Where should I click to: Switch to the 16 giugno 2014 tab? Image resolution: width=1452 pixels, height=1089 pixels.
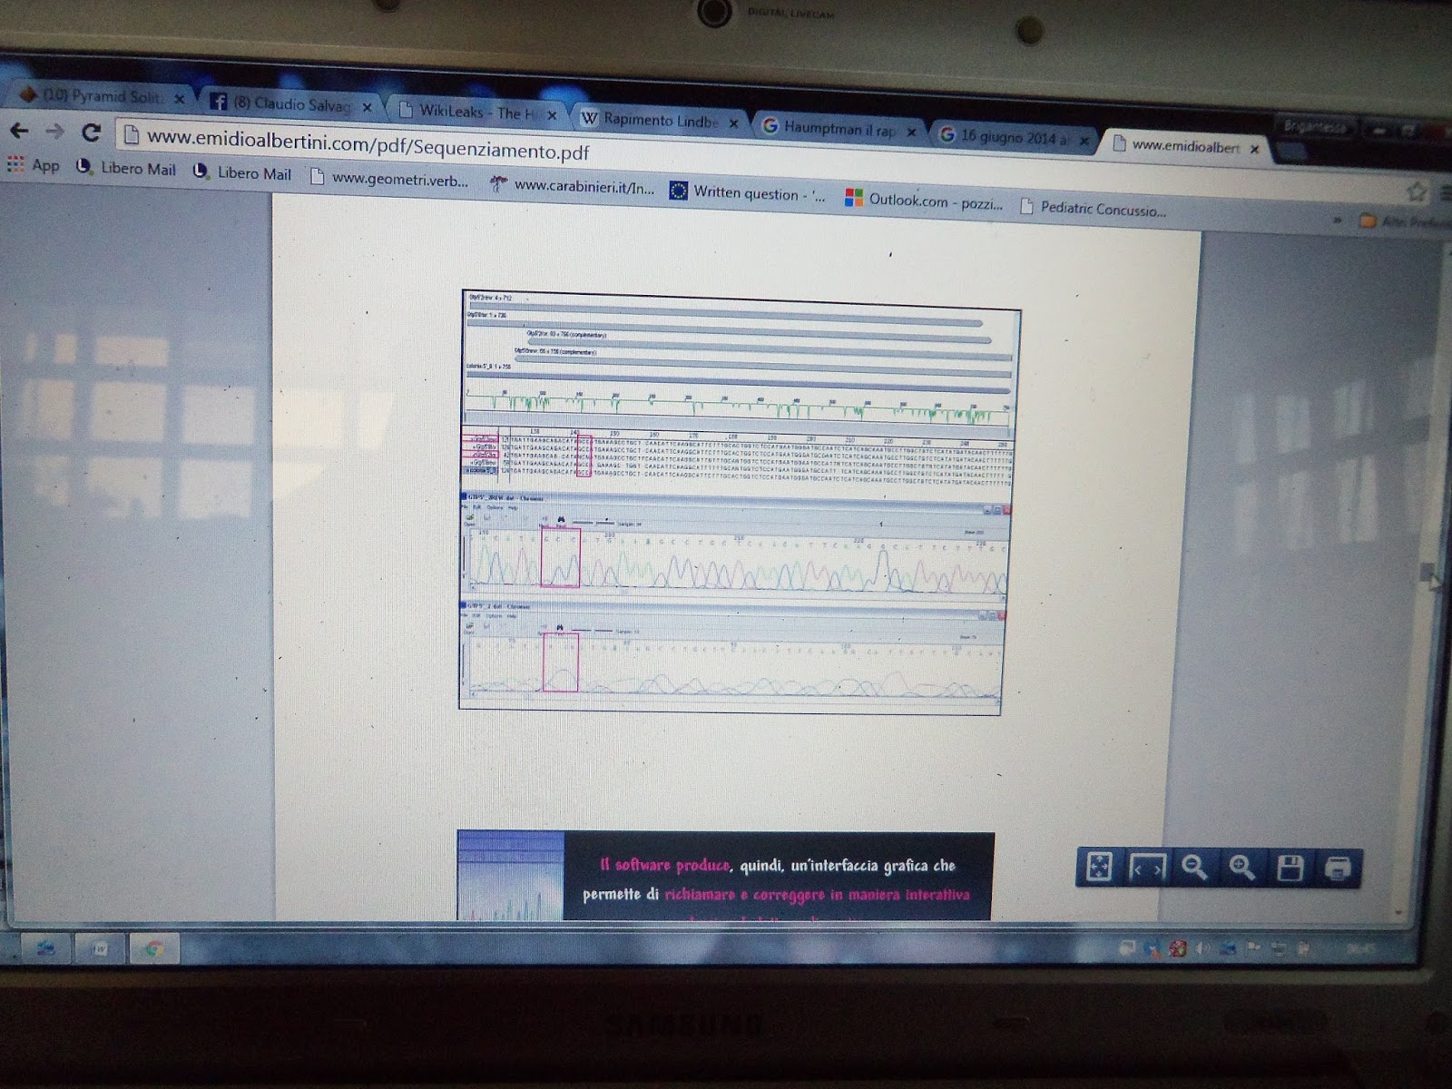[x=1013, y=137]
